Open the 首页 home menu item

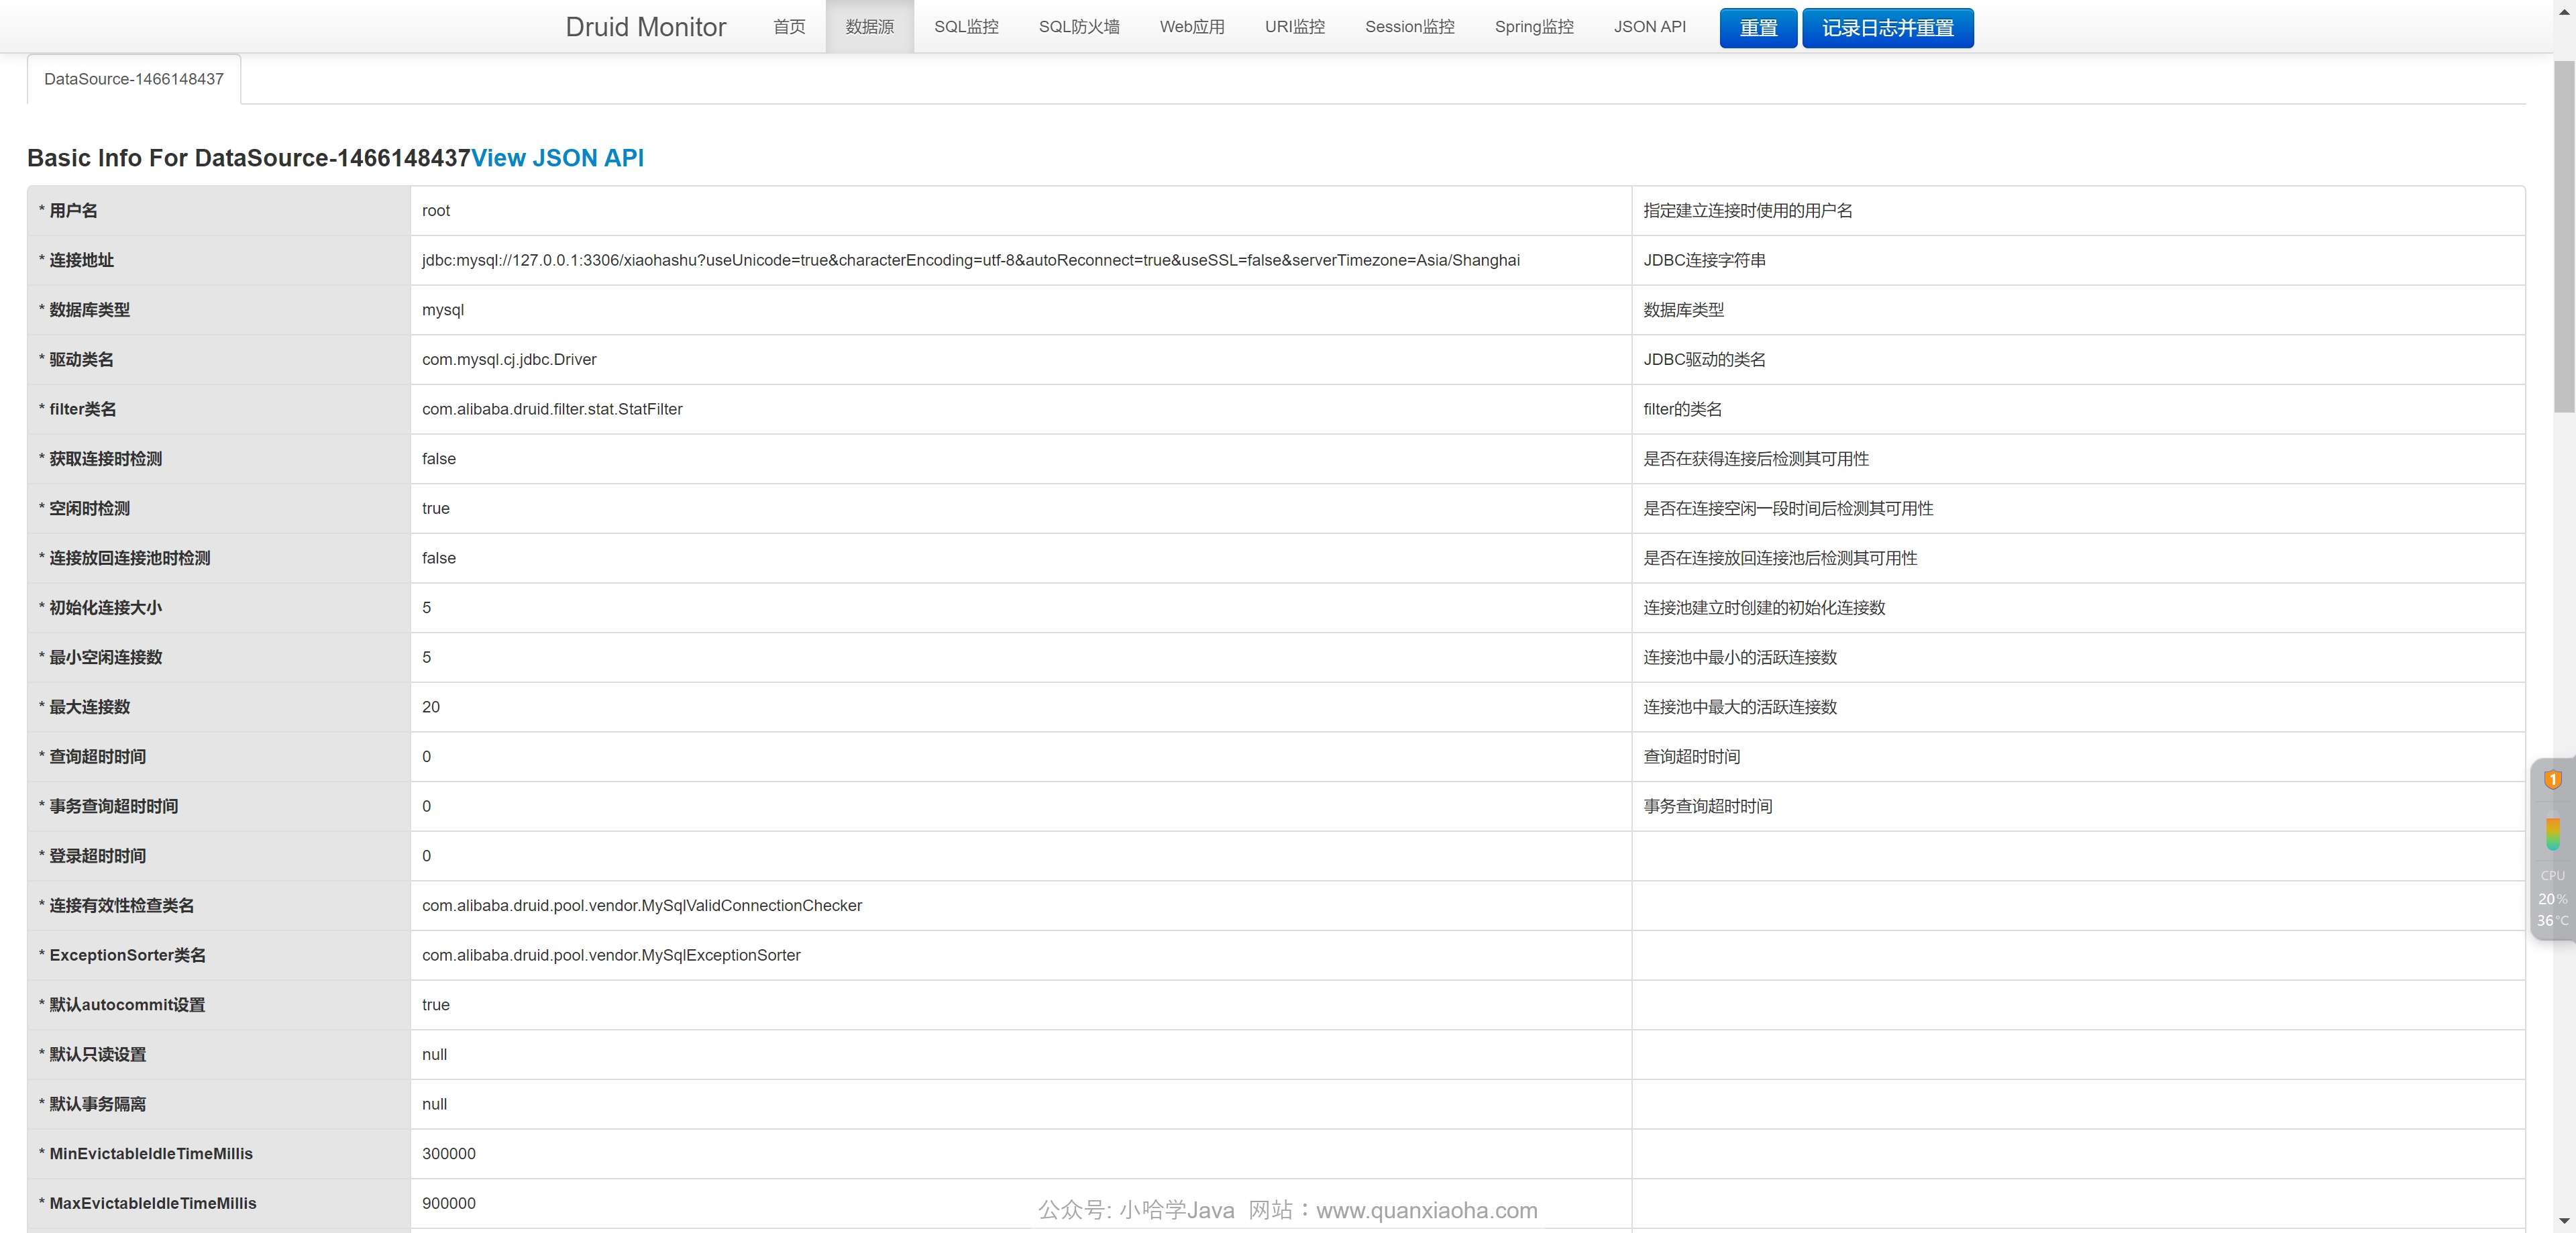pyautogui.click(x=789, y=27)
